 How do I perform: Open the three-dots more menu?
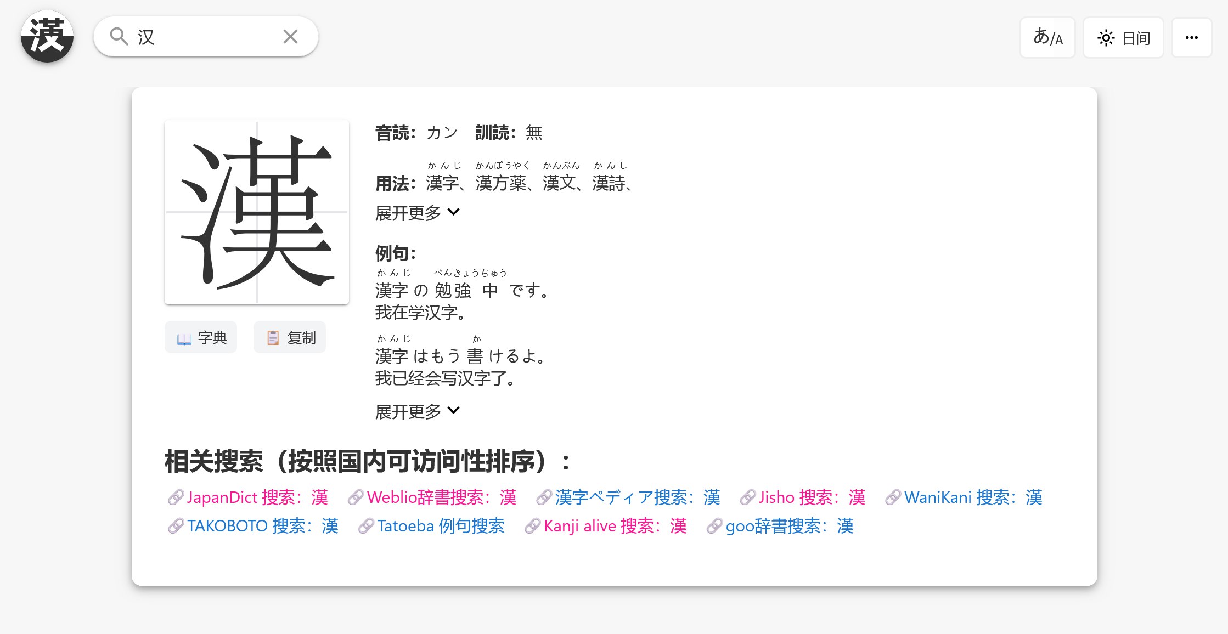1191,37
